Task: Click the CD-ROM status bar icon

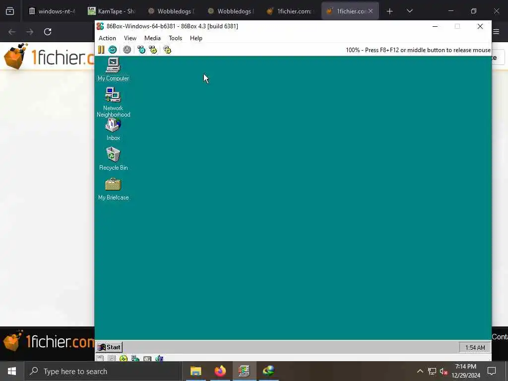Action: click(124, 358)
